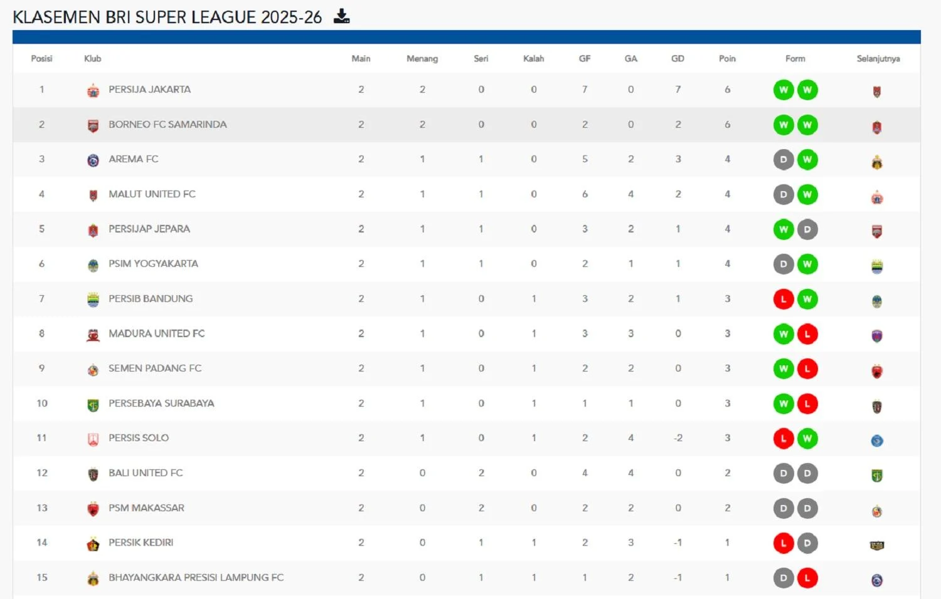The image size is (941, 599).
Task: Sort table by the Poin column header
Action: click(727, 58)
